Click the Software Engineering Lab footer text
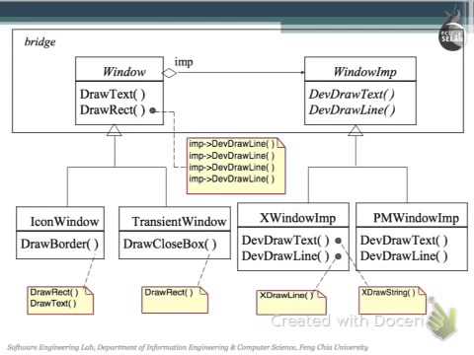 (188, 347)
